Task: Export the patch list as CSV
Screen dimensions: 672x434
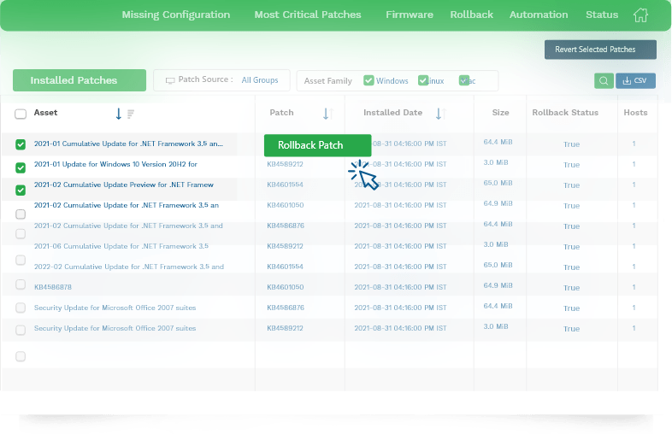Action: pos(635,80)
